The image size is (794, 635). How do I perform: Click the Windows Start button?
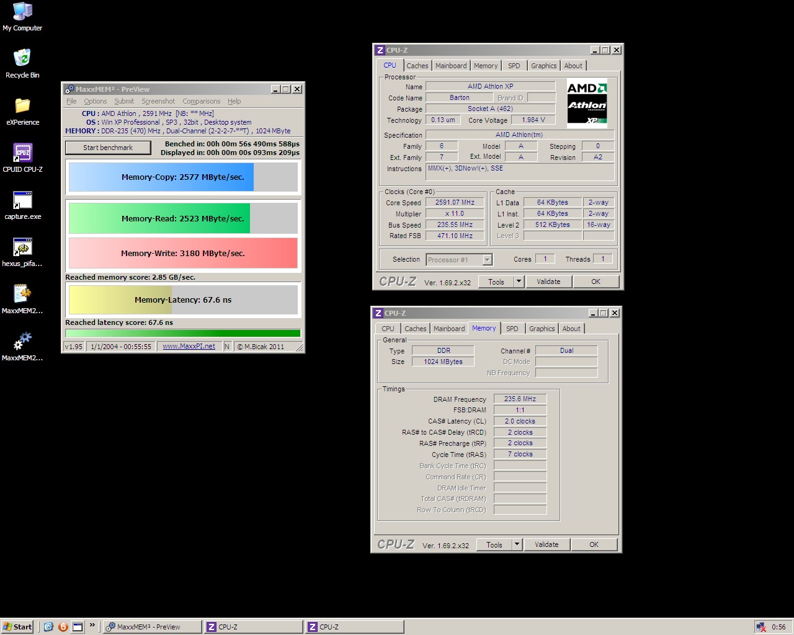pyautogui.click(x=17, y=627)
